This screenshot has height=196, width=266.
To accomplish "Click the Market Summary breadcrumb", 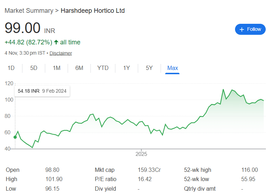I will [x=28, y=11].
